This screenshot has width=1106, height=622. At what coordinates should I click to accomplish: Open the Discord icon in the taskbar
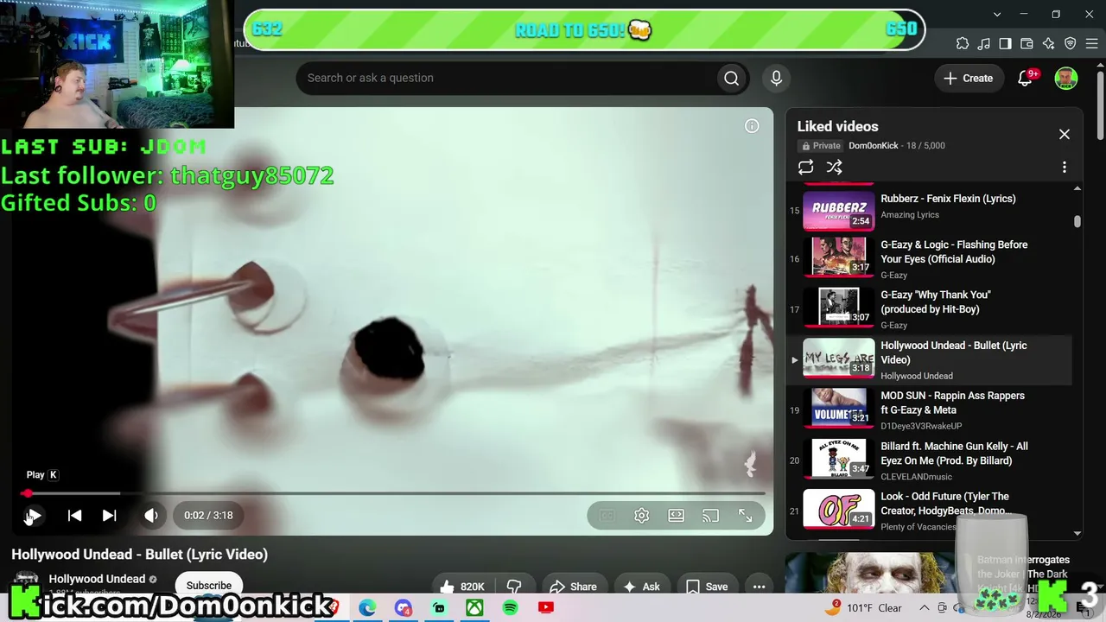(404, 608)
